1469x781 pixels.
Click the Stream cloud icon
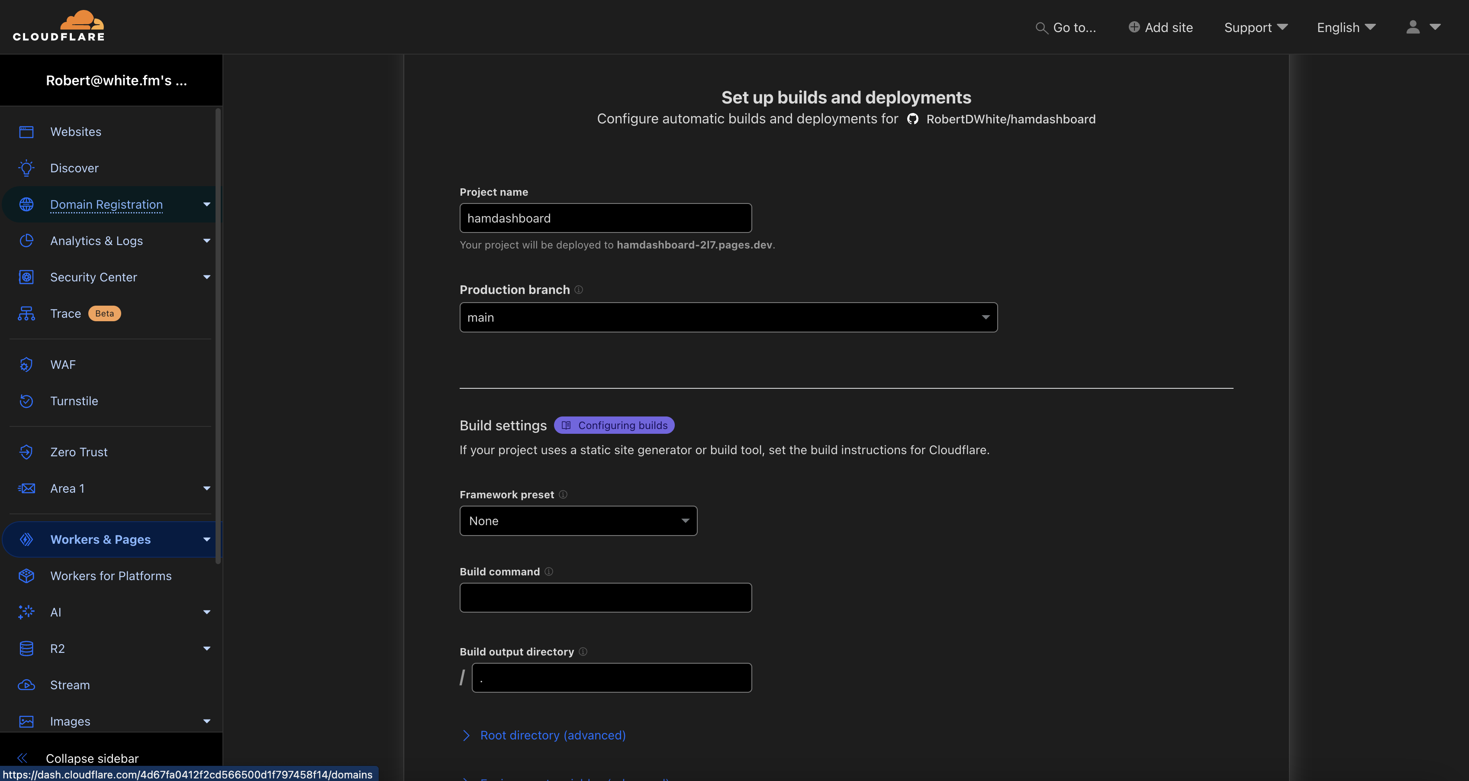click(x=26, y=685)
